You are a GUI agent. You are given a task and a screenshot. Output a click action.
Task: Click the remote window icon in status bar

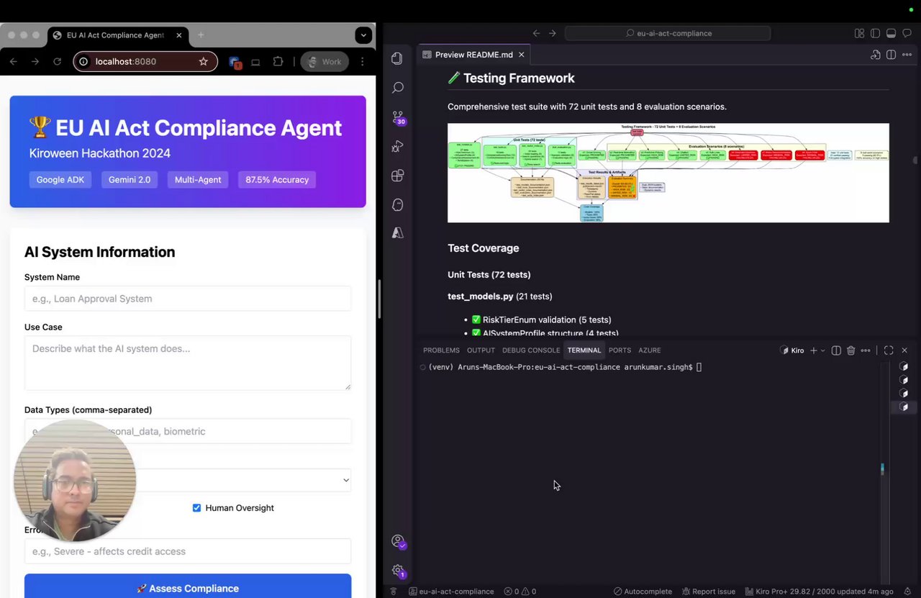[x=394, y=592]
